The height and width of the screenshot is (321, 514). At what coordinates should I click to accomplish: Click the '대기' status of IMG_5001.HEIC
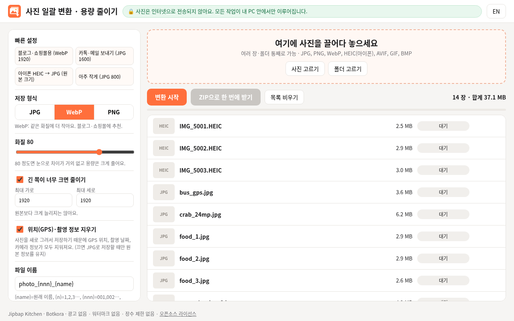[443, 126]
